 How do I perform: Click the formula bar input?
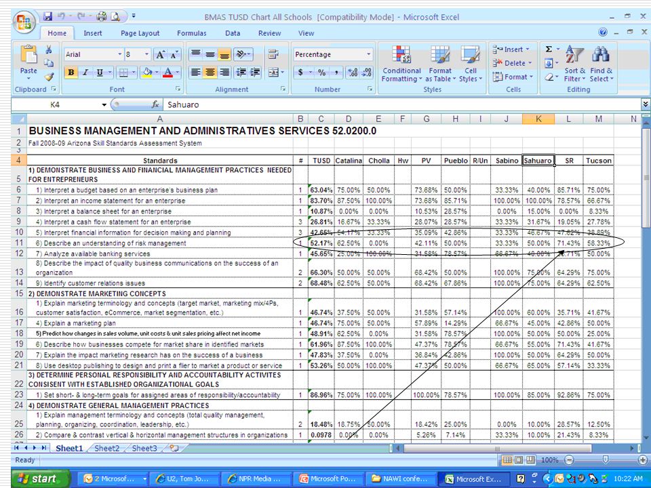[401, 105]
